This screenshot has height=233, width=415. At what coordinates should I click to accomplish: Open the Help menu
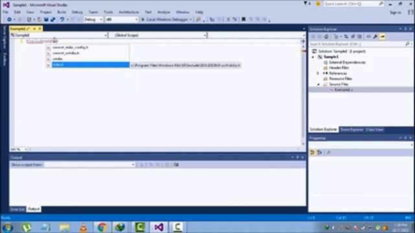[x=199, y=12]
